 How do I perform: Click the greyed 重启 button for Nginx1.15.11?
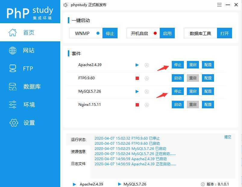pyautogui.click(x=193, y=105)
